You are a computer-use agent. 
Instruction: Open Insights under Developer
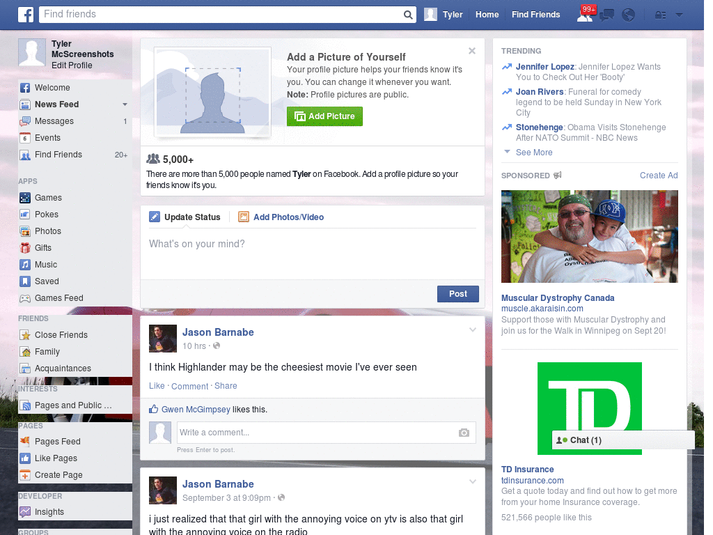pos(75,512)
